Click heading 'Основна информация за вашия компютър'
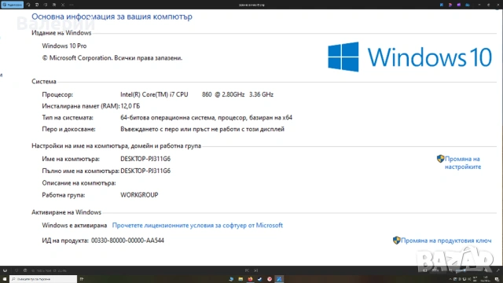 112,17
